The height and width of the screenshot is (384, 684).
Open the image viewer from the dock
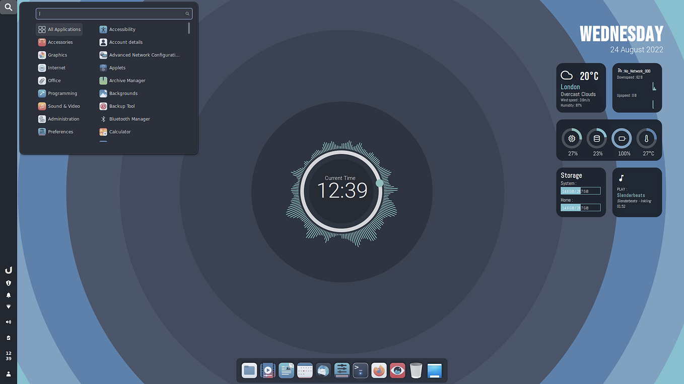coord(397,370)
